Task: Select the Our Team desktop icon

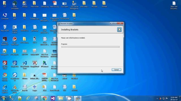Action: [64, 4]
